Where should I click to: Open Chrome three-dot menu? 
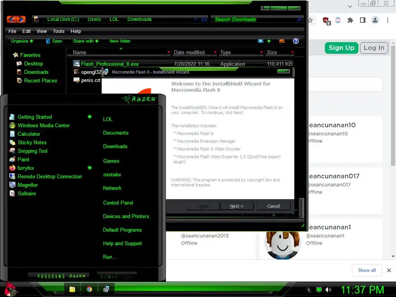pyautogui.click(x=387, y=20)
